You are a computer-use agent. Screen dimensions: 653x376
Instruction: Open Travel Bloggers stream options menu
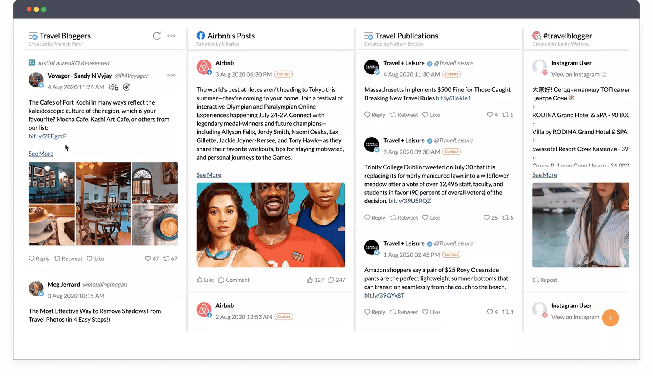(x=171, y=36)
